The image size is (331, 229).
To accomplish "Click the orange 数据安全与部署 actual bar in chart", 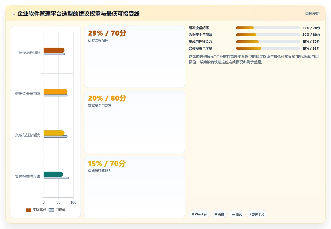I will pyautogui.click(x=56, y=92).
